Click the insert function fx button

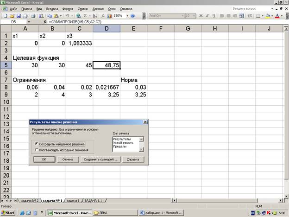45,22
